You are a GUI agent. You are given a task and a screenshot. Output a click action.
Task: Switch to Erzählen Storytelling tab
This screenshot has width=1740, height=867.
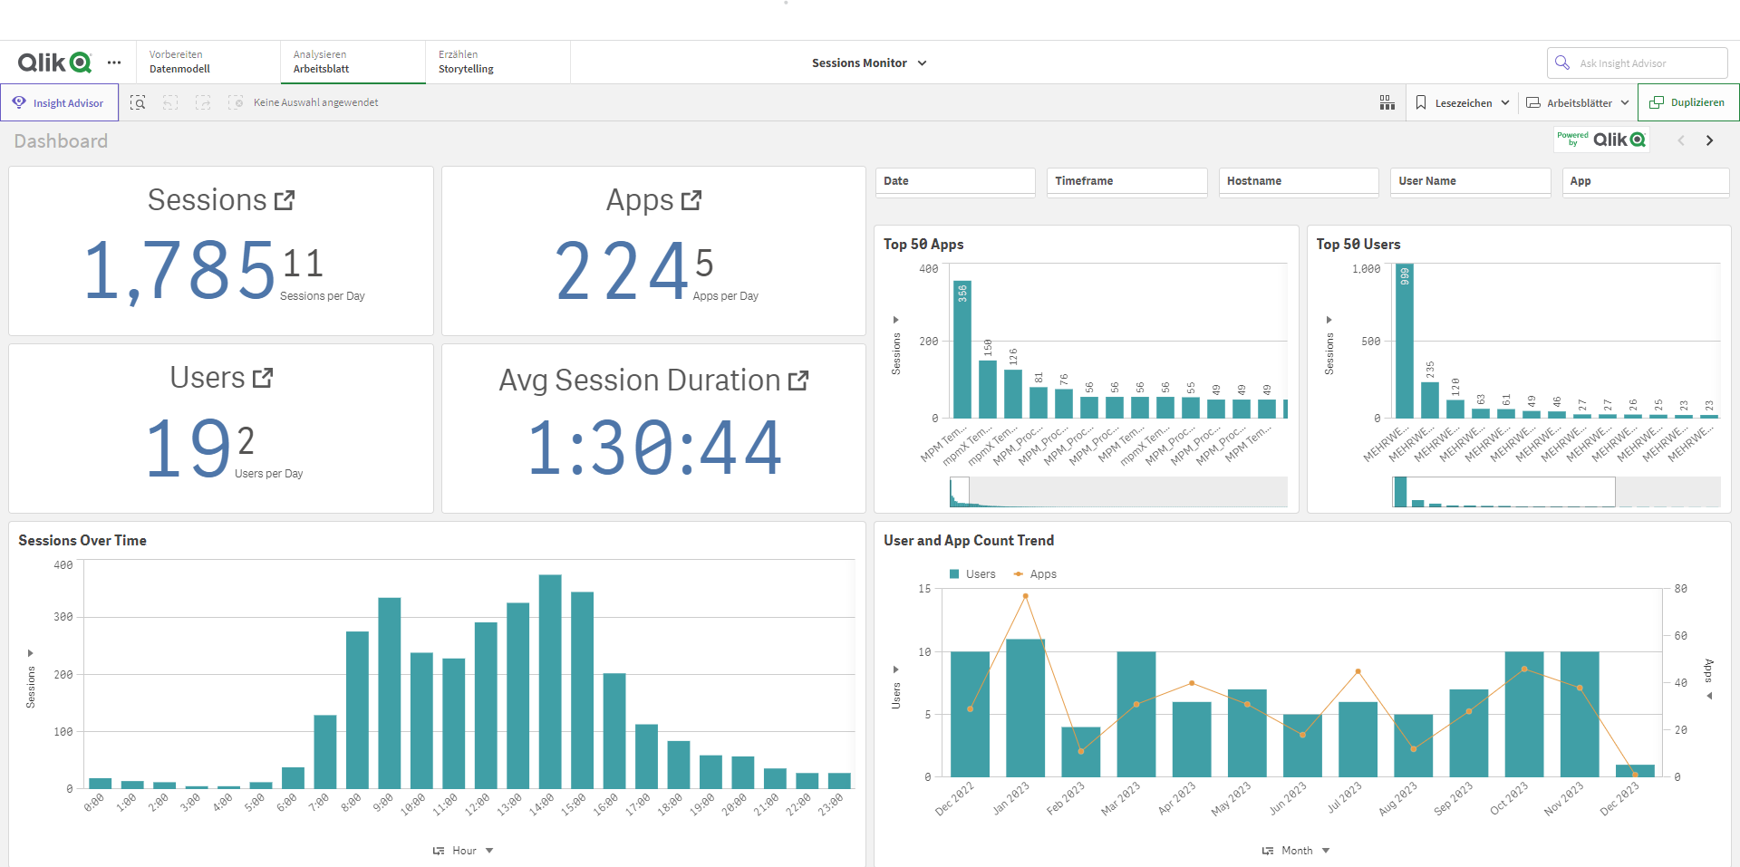(x=498, y=62)
